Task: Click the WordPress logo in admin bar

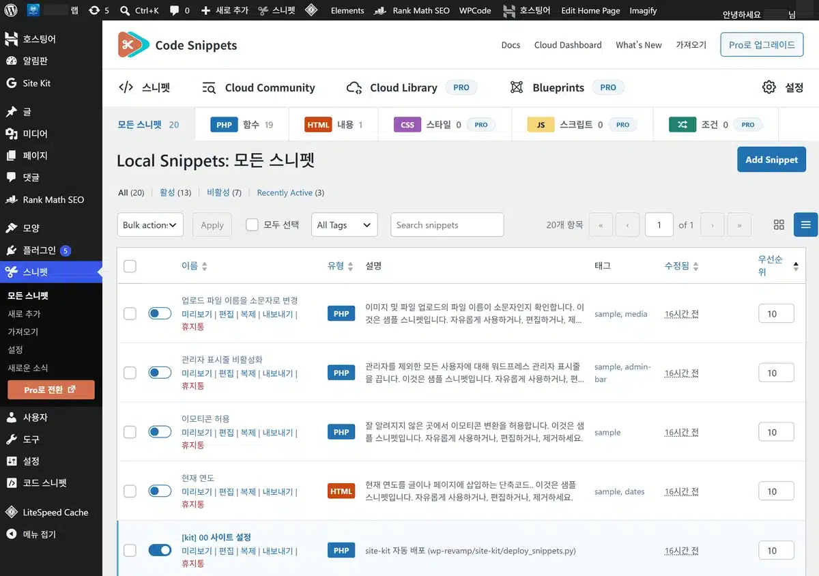Action: click(x=10, y=10)
